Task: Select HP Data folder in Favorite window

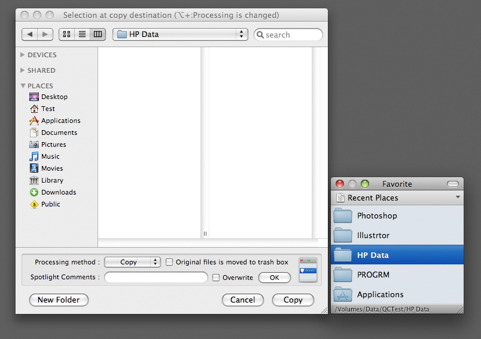Action: coord(397,255)
